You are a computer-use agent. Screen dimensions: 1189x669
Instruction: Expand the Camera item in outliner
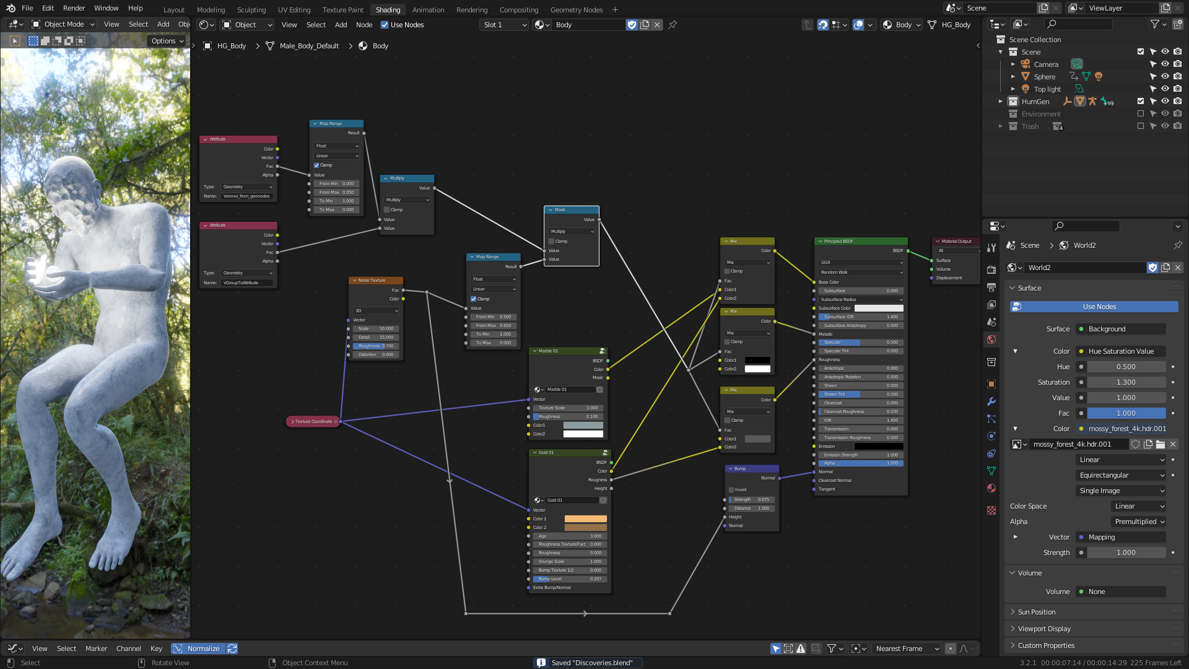[x=1013, y=64]
